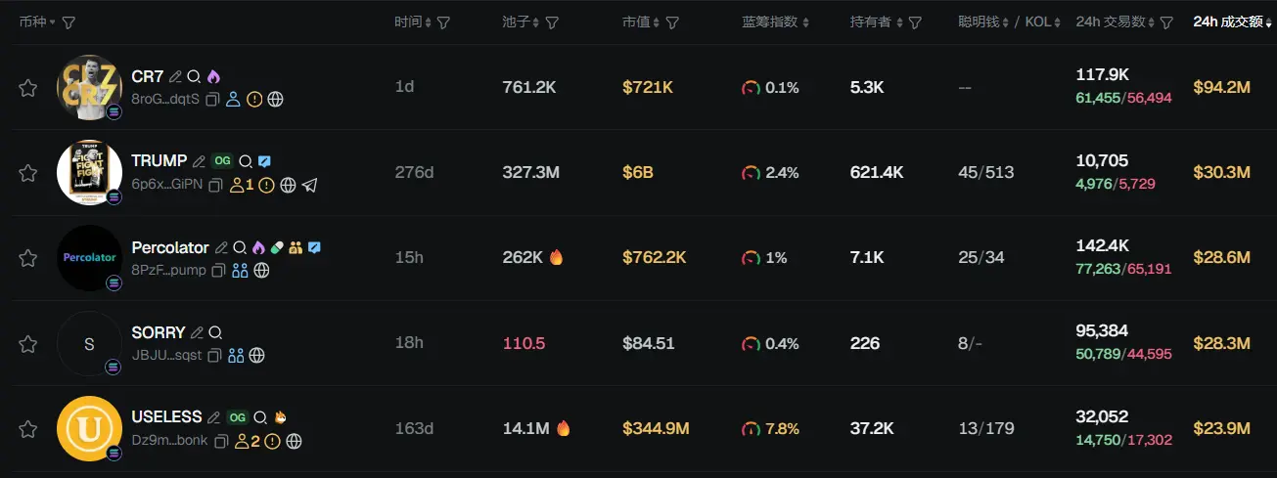The image size is (1277, 478).
Task: Copy the CR7 contract address
Action: (x=213, y=99)
